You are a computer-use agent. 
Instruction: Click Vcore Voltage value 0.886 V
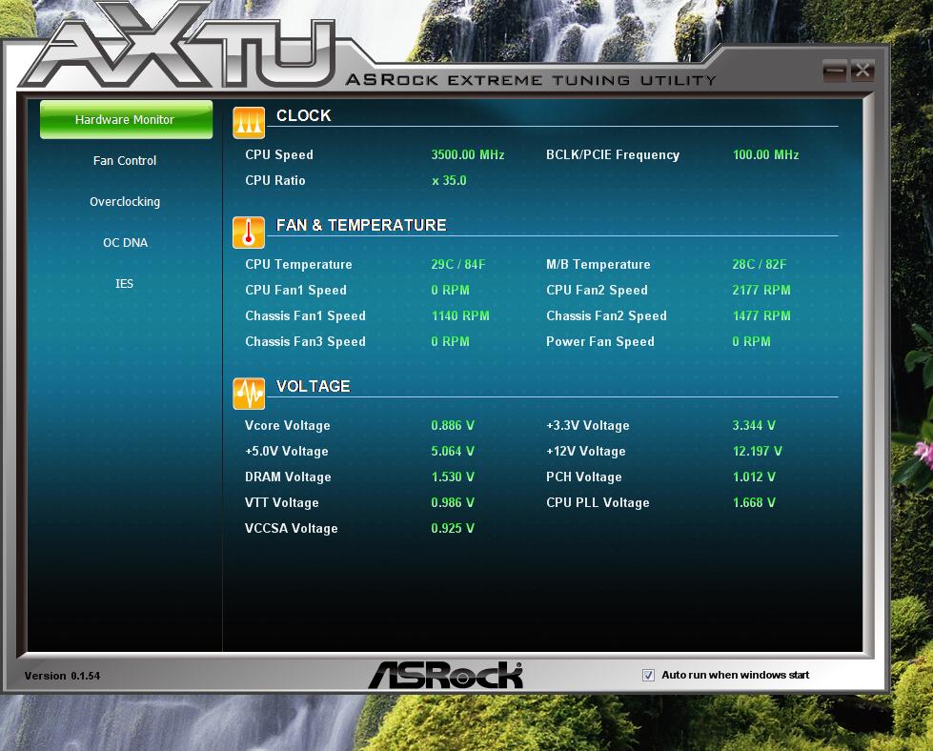[x=453, y=425]
